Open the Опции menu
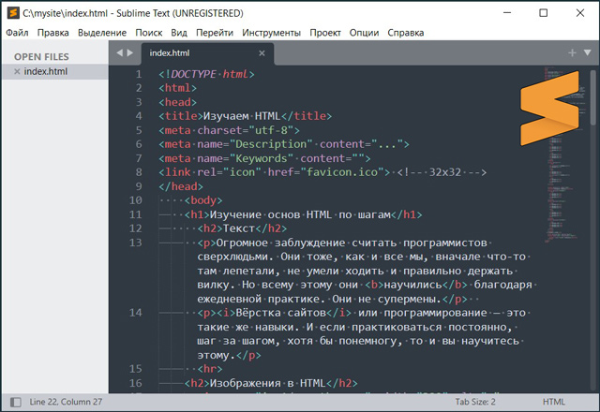 365,33
